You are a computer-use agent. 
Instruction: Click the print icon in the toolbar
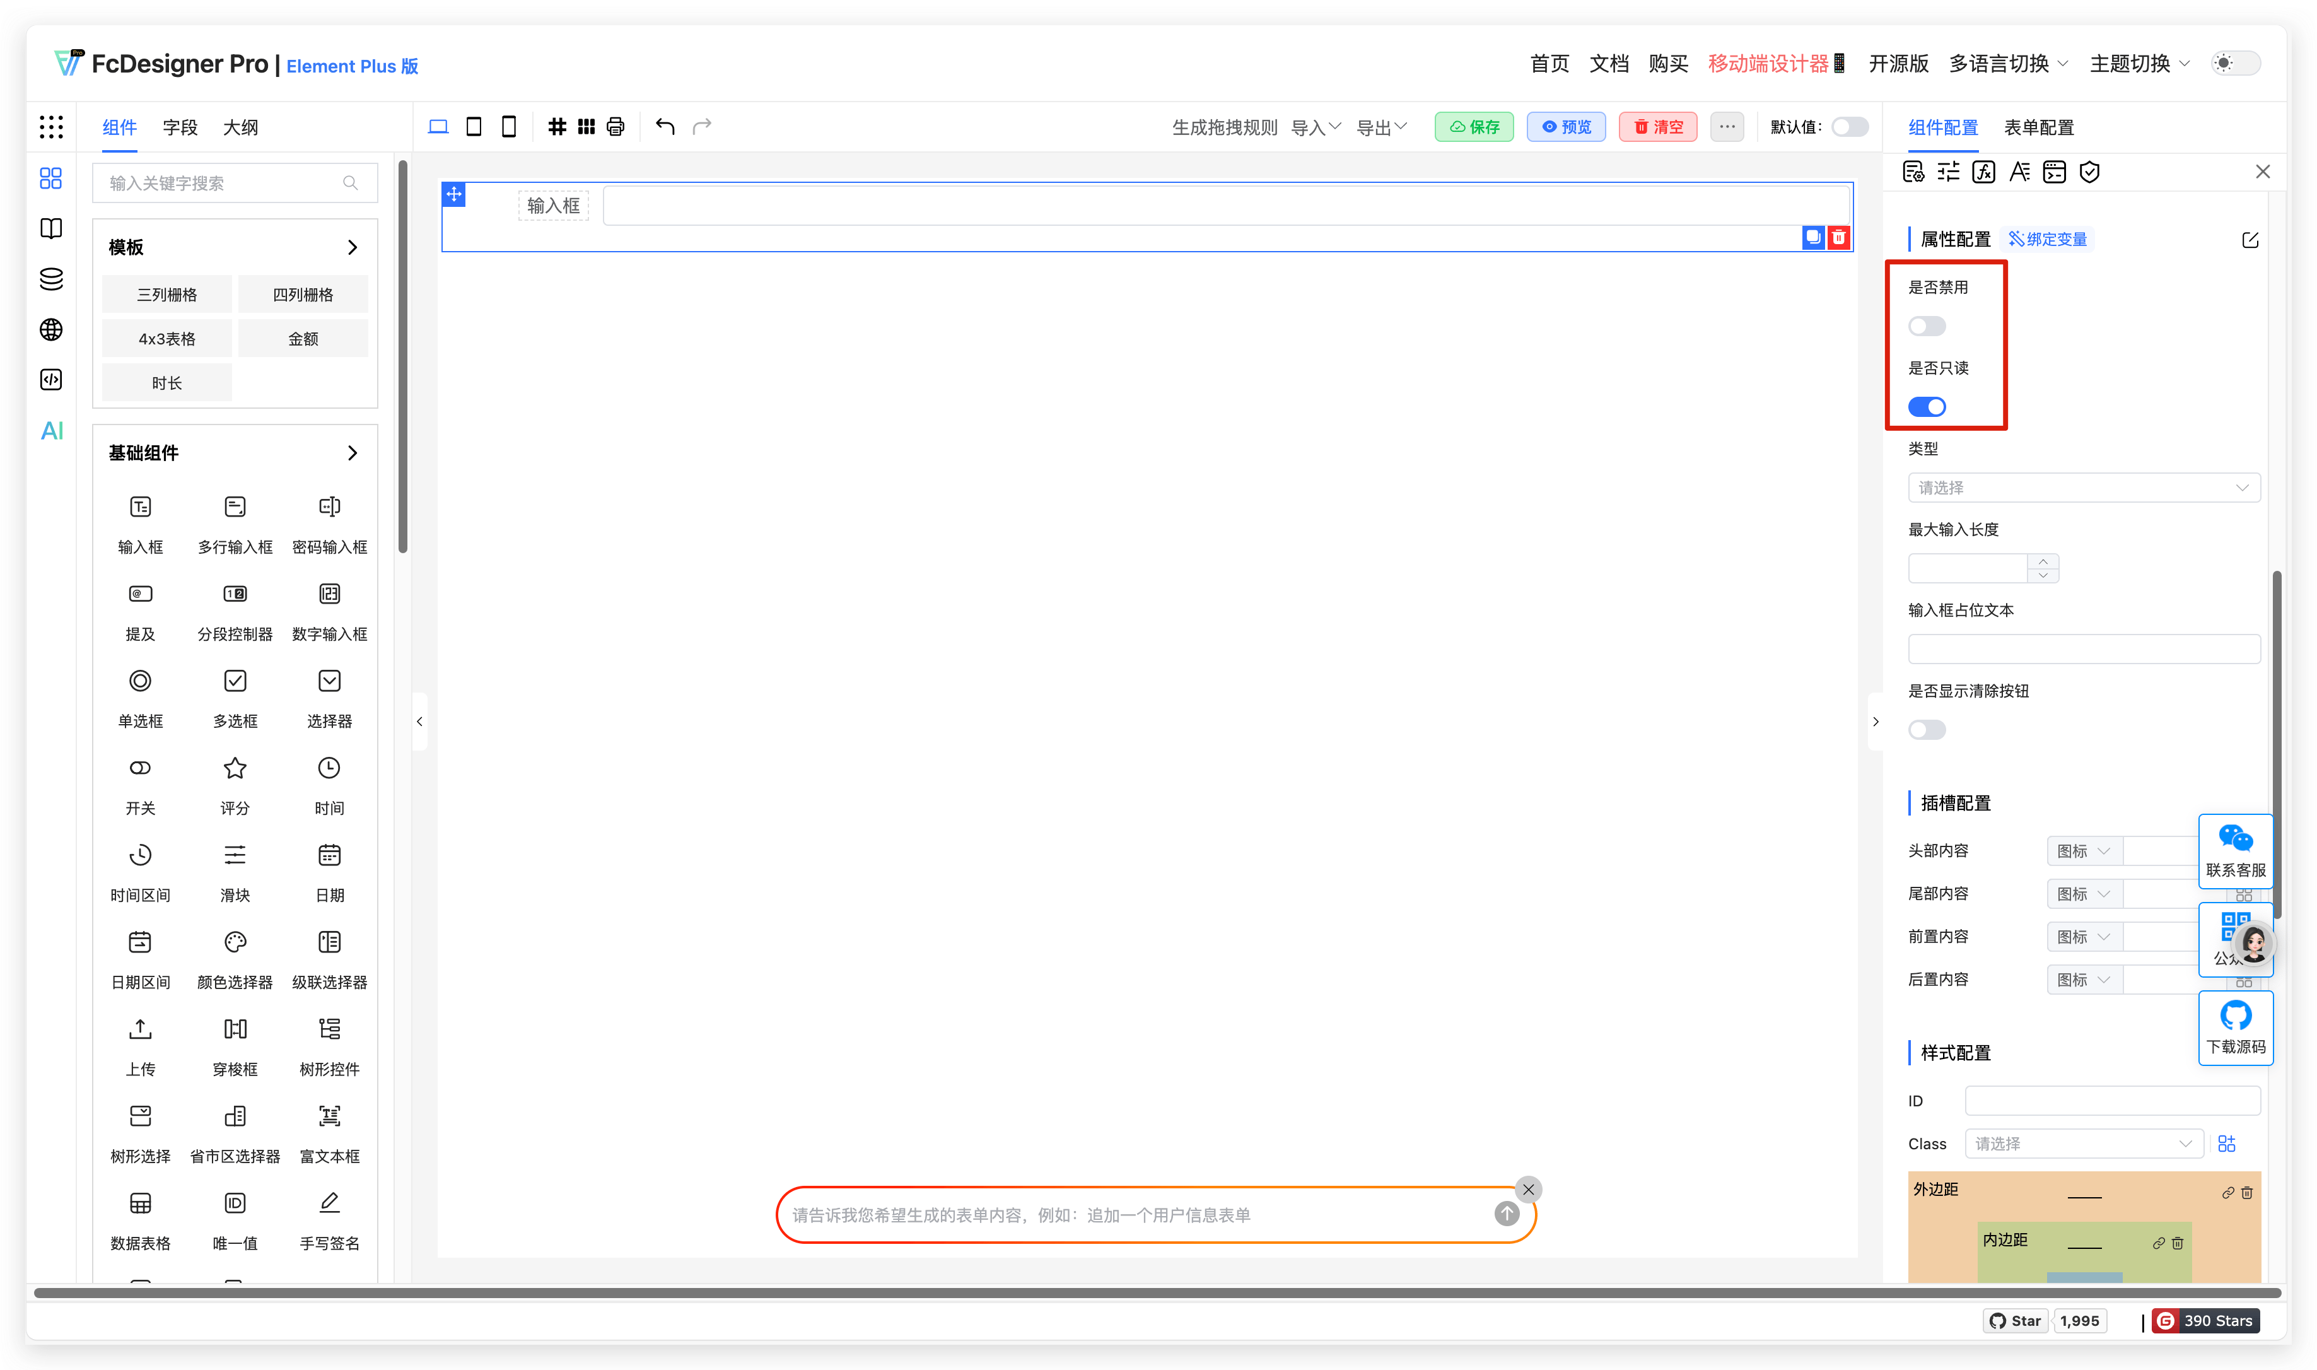[x=614, y=126]
